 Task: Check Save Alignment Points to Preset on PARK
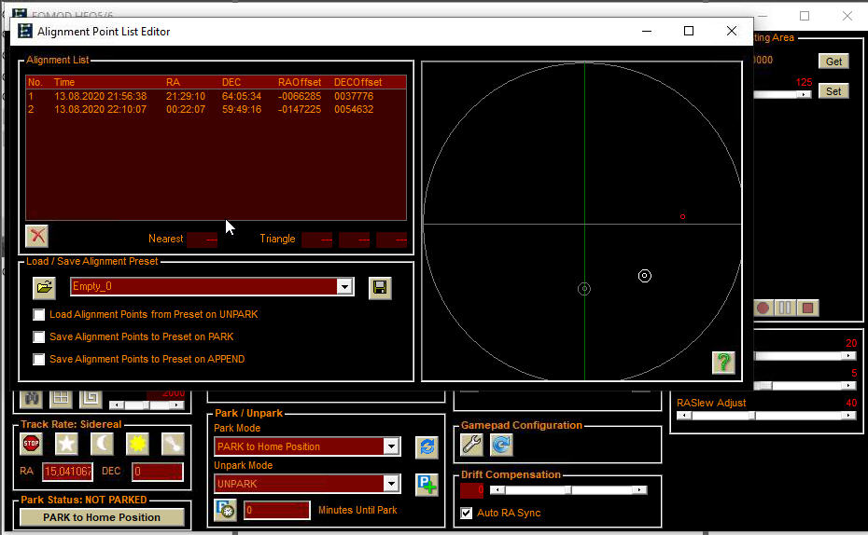(x=39, y=337)
